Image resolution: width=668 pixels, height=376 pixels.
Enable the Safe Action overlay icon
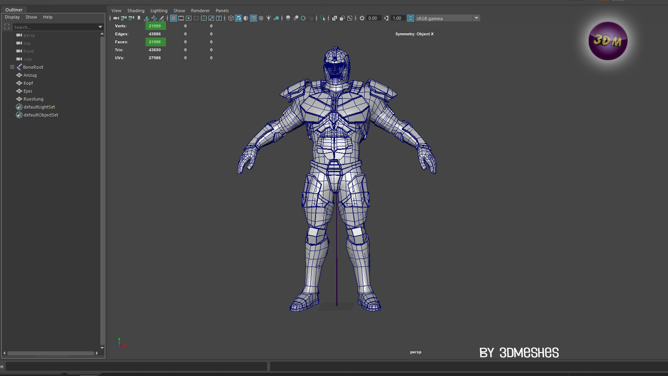[x=211, y=18]
